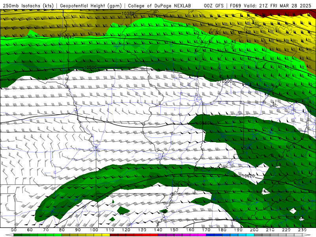Click the 200 knot color bar label

[x=254, y=230]
